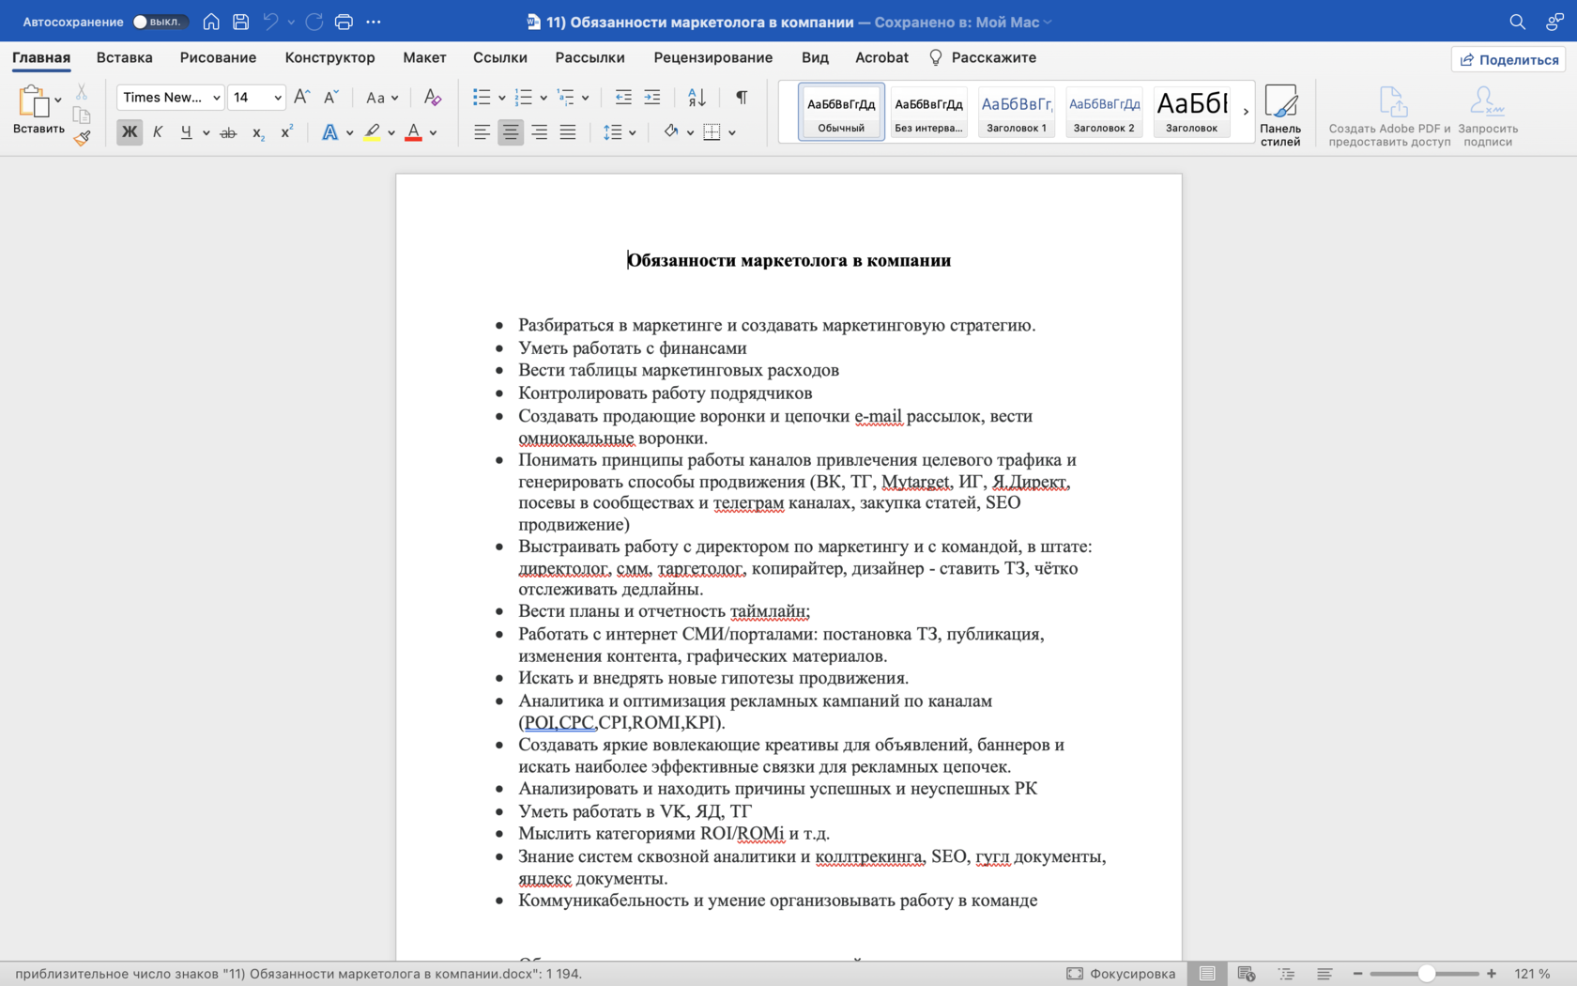Increase indent of the paragraph
Viewport: 1577px width, 986px height.
652,98
